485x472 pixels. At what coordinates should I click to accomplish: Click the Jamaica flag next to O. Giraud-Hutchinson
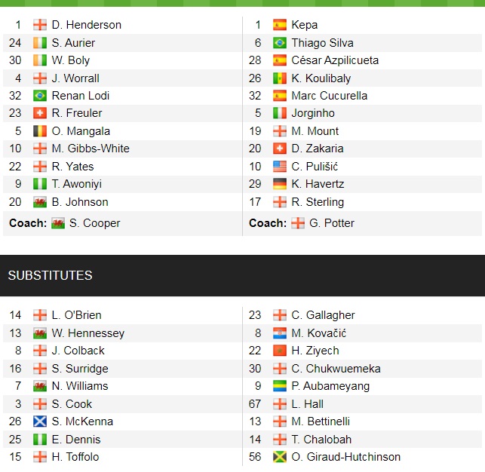pos(280,457)
